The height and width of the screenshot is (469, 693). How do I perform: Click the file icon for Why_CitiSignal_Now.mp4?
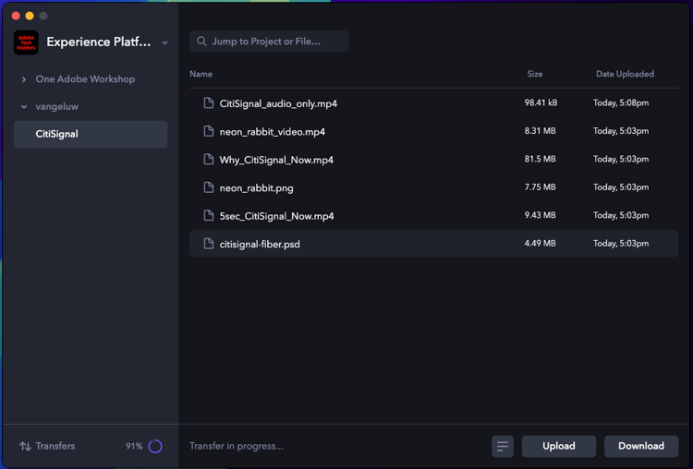point(209,160)
